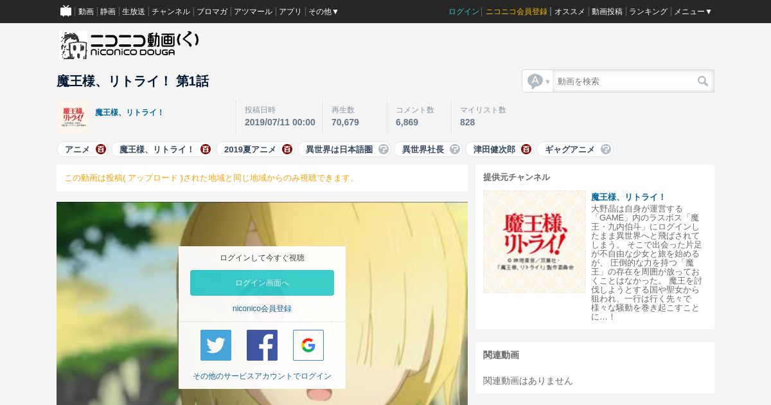The image size is (771, 405).
Task: Open ブロマガ in top navigation
Action: click(212, 12)
